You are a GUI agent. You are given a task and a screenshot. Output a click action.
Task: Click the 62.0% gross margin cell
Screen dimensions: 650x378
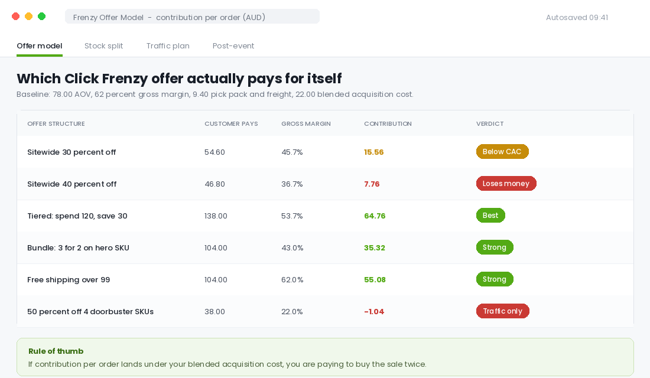292,280
